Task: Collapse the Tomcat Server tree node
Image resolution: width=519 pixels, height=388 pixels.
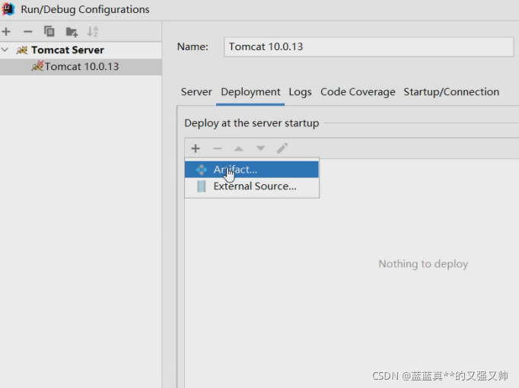Action: click(5, 50)
